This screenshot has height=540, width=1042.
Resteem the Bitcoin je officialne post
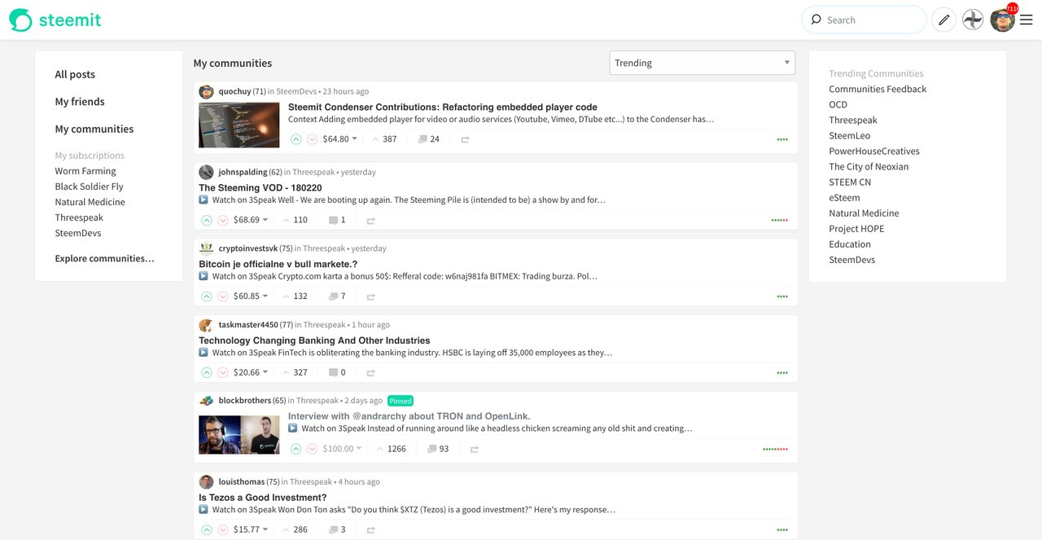pyautogui.click(x=370, y=297)
